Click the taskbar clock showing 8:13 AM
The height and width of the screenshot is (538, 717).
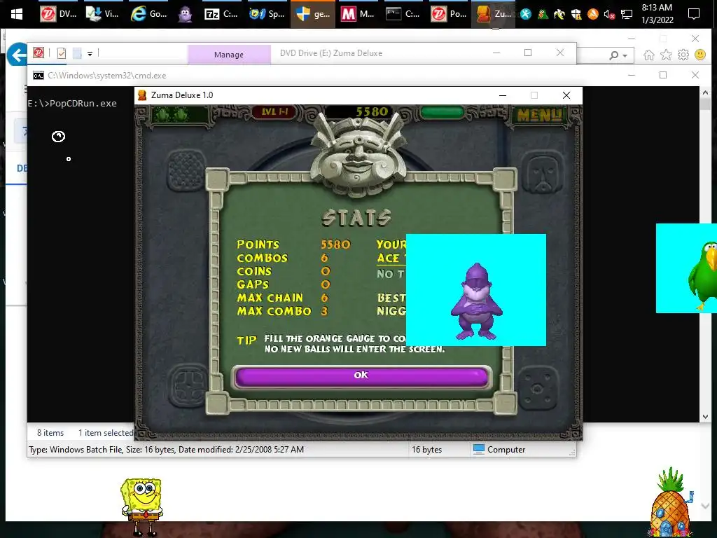[x=657, y=14]
